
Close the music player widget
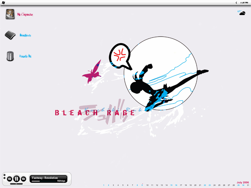[x=4, y=175]
